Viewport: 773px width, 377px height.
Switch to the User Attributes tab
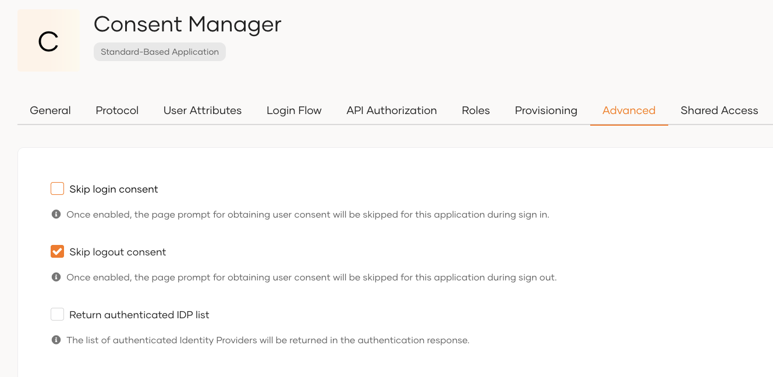203,110
